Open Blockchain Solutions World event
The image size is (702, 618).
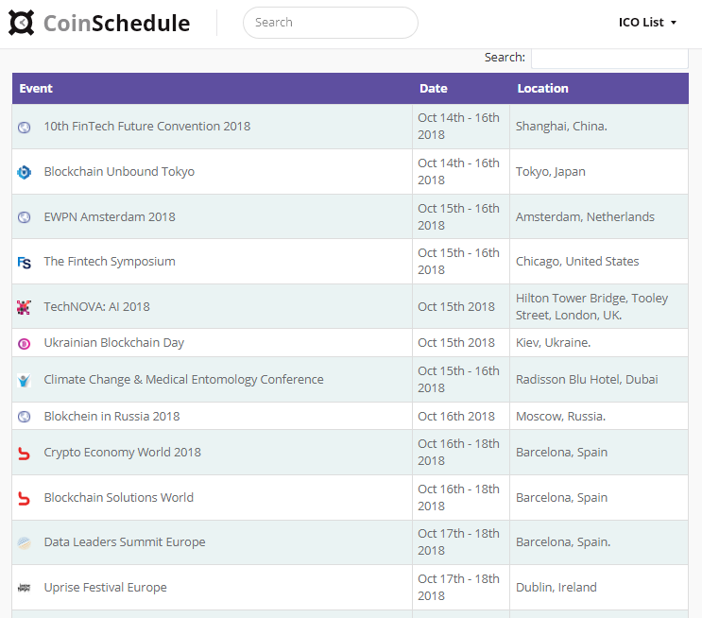point(119,498)
